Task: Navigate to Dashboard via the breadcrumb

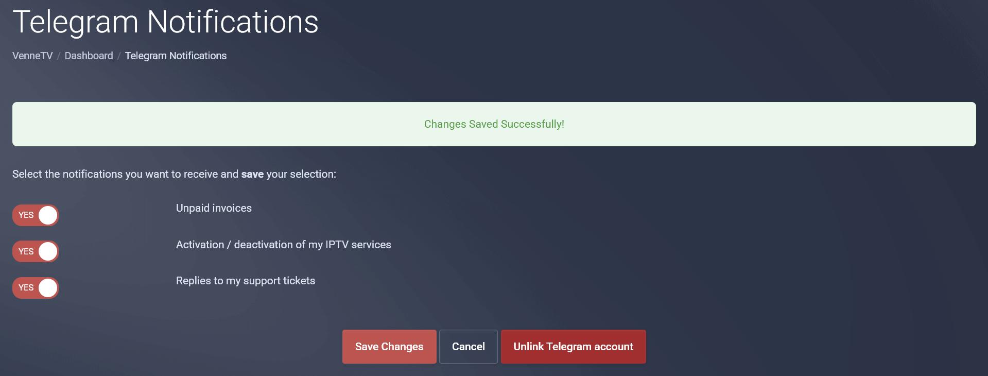Action: pos(89,56)
